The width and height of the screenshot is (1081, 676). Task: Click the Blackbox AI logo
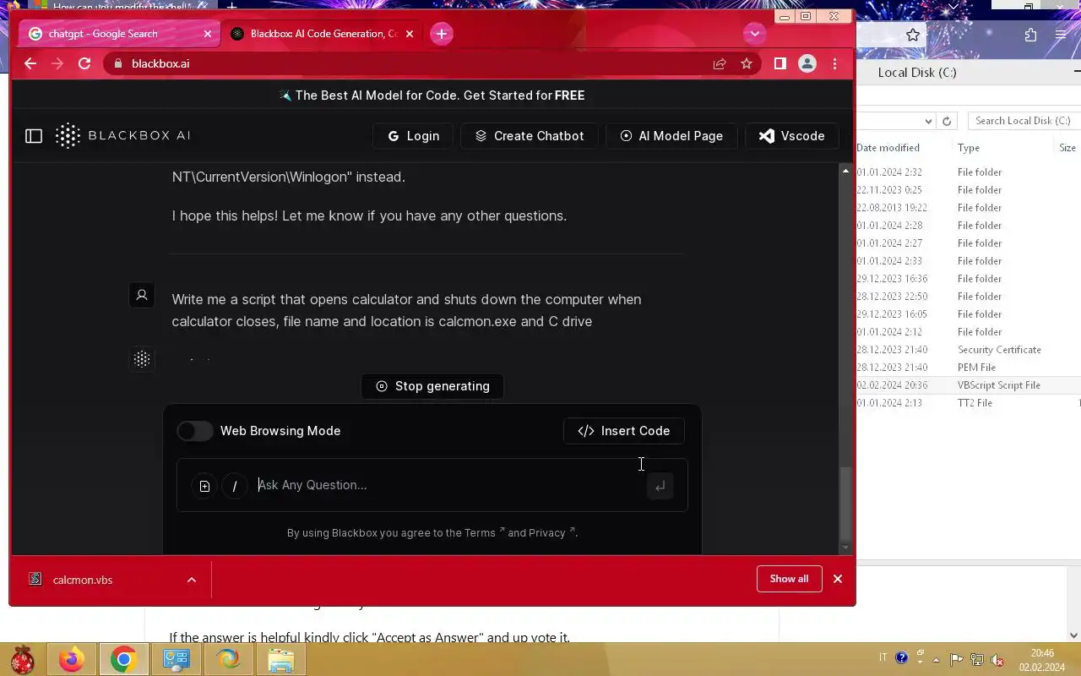[123, 135]
